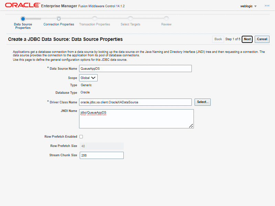This screenshot has width=275, height=206.
Task: Click the Next button
Action: point(247,39)
